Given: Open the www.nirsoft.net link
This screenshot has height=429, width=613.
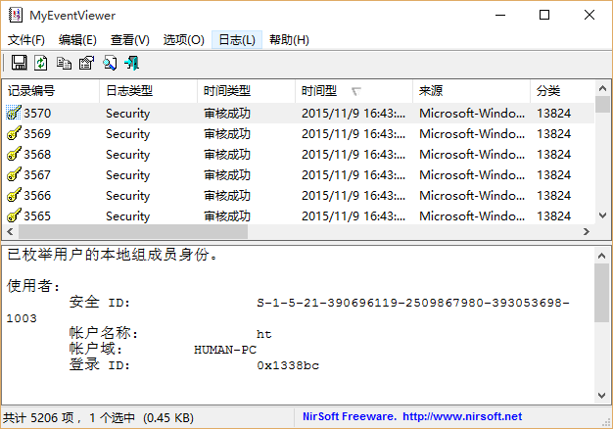Looking at the screenshot, I should click(461, 417).
